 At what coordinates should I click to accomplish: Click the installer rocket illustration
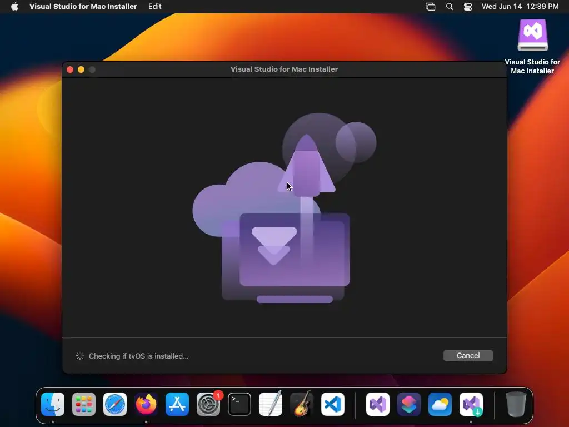pyautogui.click(x=284, y=208)
